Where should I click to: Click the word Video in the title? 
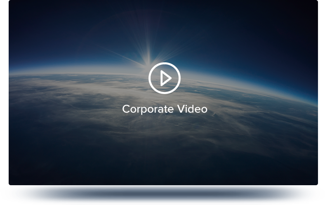192,109
